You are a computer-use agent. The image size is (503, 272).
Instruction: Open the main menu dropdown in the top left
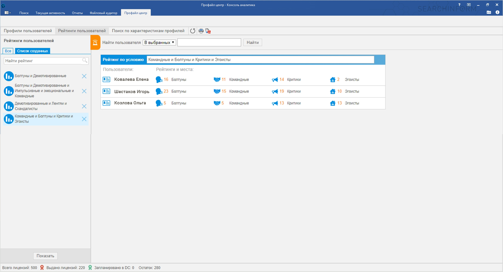8,13
